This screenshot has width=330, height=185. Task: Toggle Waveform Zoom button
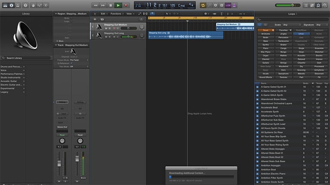click(x=214, y=14)
